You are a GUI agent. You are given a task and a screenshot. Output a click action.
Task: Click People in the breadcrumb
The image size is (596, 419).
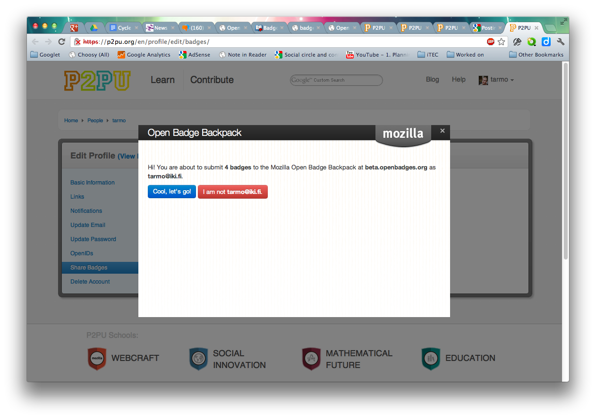(95, 120)
